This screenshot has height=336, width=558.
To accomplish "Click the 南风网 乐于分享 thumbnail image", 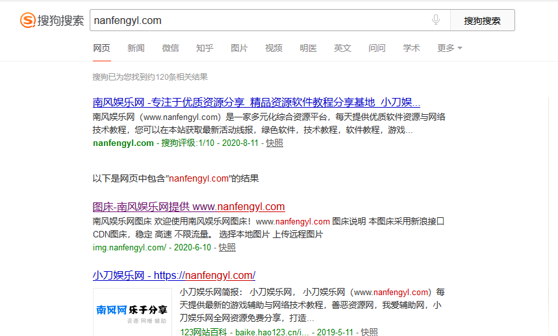I will [x=132, y=311].
